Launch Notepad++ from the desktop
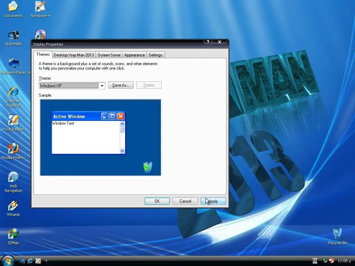Image resolution: width=355 pixels, height=266 pixels. (x=40, y=9)
